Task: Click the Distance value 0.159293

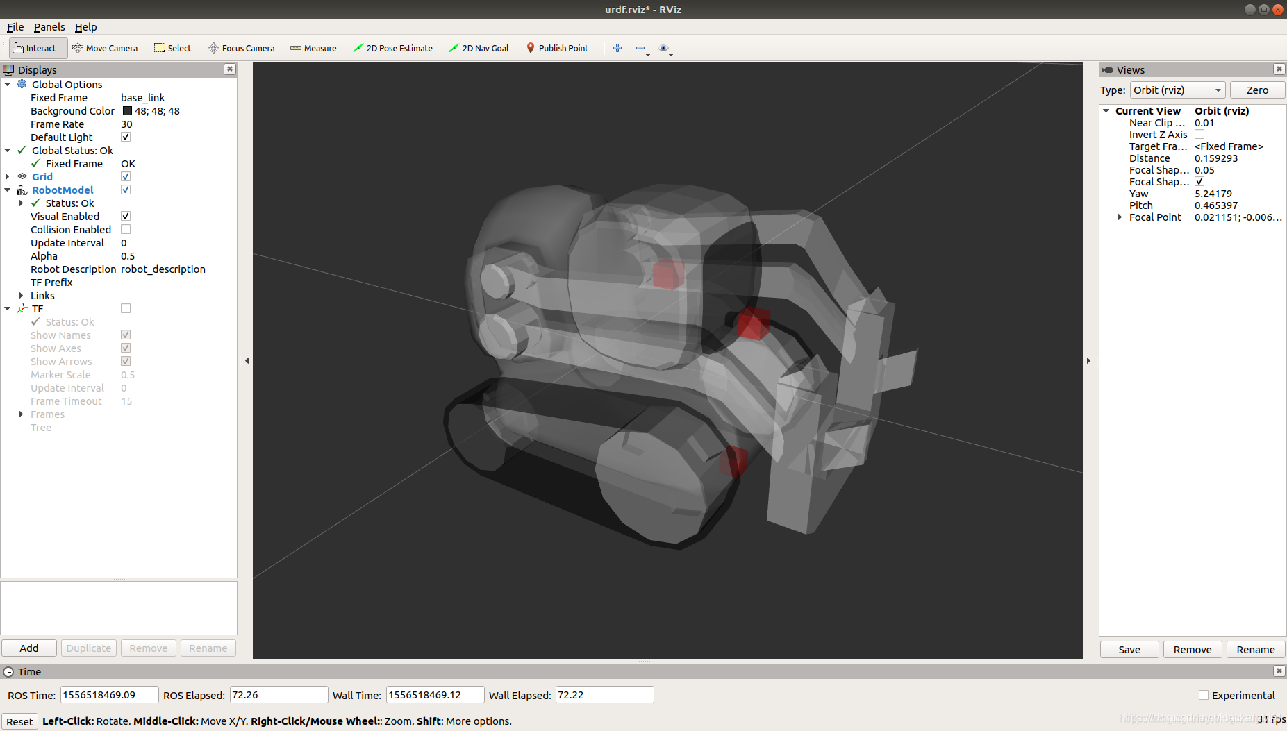Action: click(x=1216, y=158)
